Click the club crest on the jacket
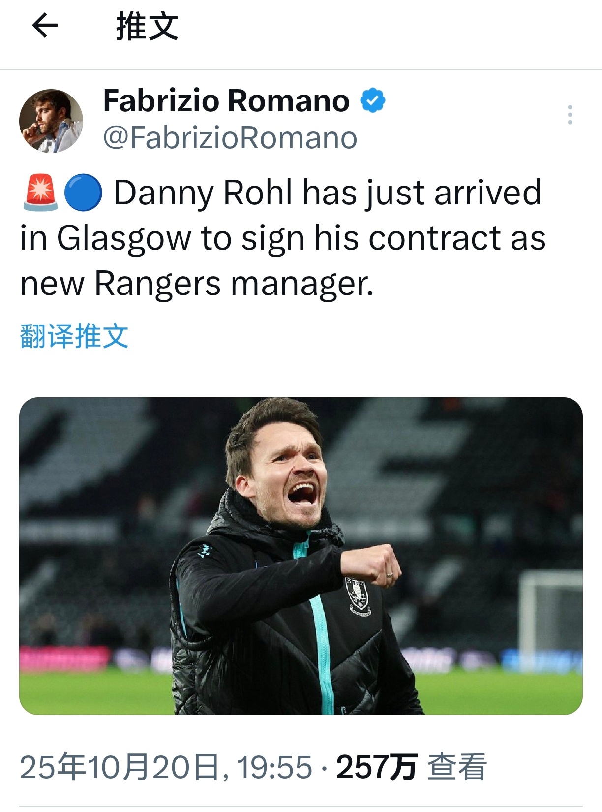Screen dimensions: 602x812 click(x=359, y=596)
